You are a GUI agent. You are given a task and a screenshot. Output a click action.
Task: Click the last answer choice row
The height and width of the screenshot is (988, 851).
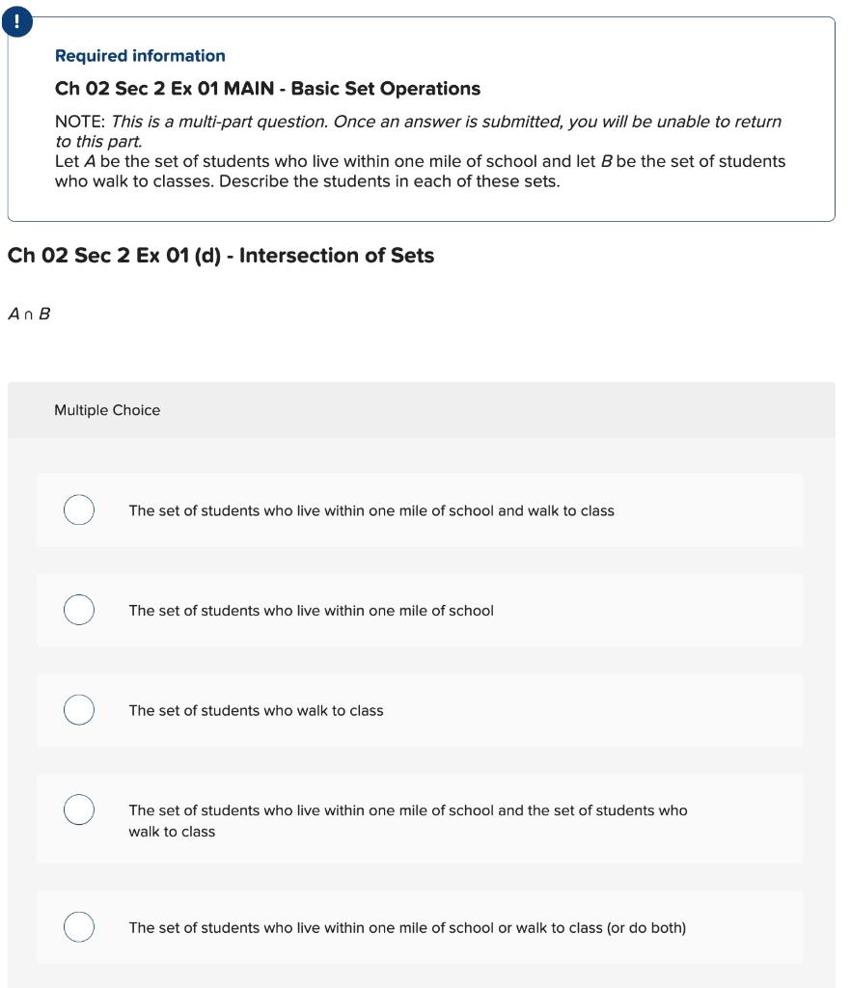(420, 926)
